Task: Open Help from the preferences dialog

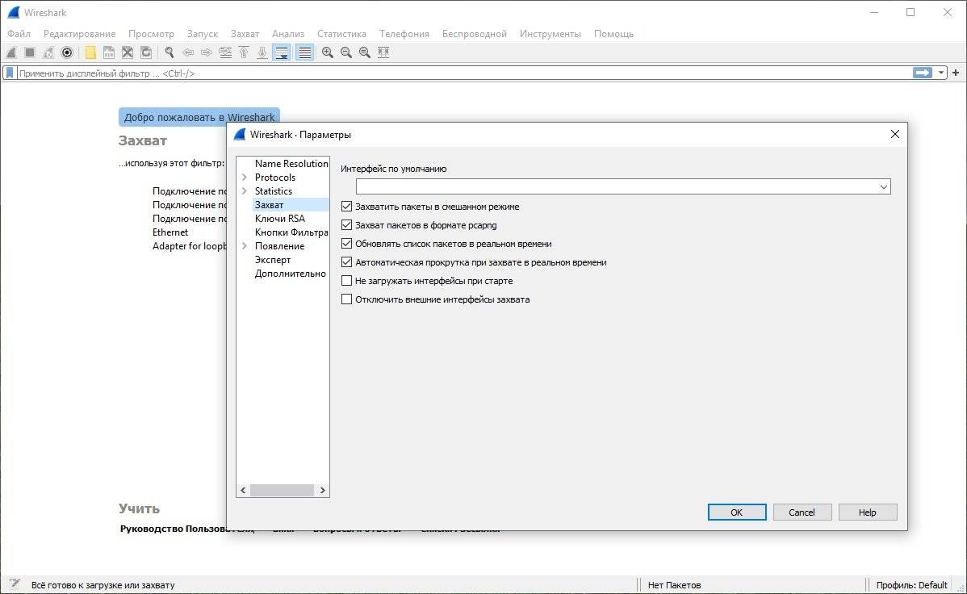Action: [867, 512]
